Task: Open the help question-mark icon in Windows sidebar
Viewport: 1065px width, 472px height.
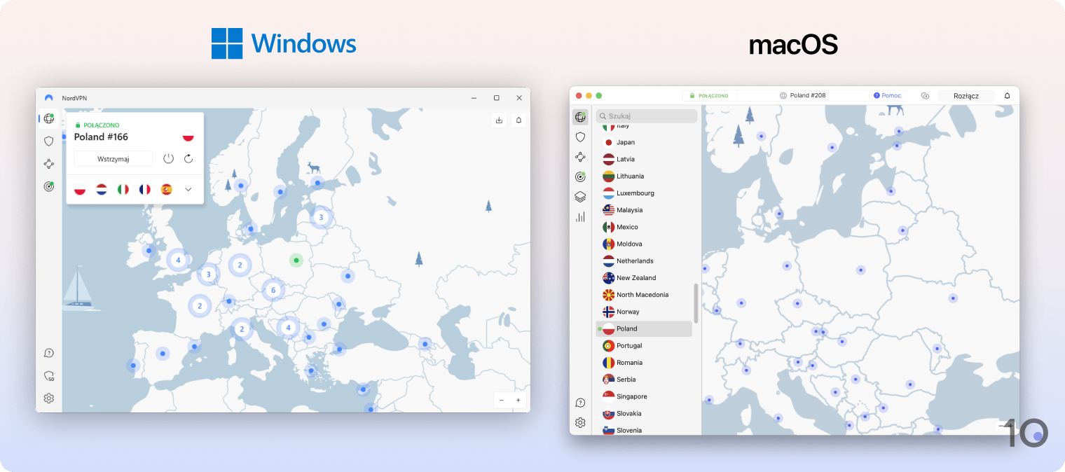Action: [48, 353]
